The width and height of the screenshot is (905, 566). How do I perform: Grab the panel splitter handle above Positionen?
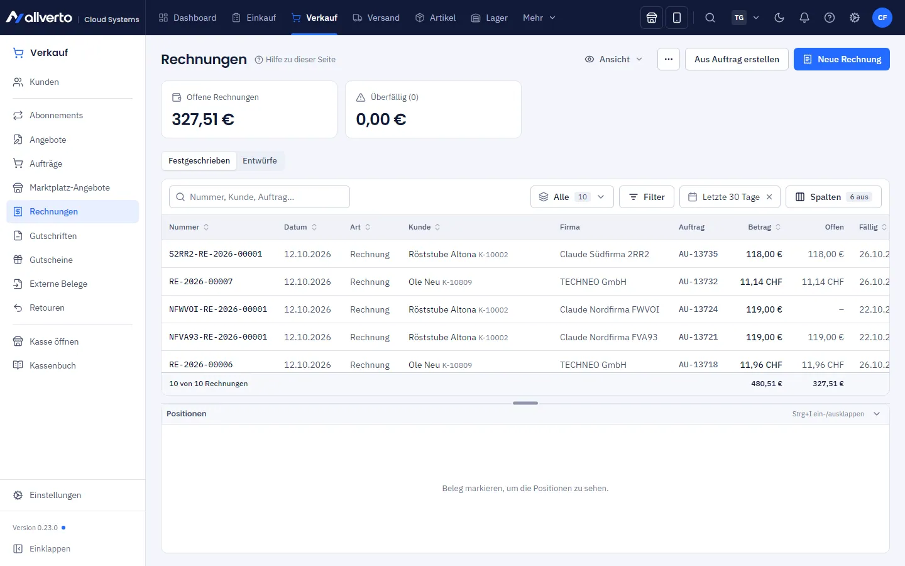tap(525, 403)
